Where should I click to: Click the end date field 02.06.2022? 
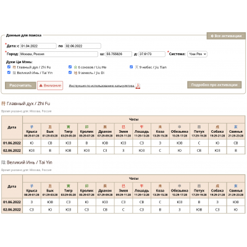point(83,46)
